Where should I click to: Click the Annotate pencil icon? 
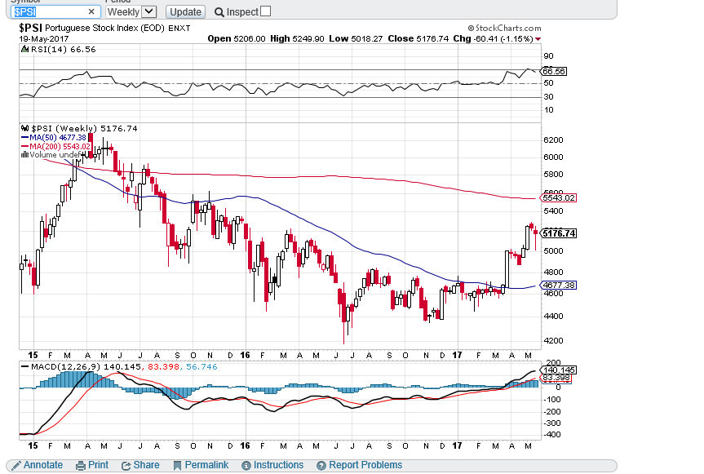tap(15, 466)
